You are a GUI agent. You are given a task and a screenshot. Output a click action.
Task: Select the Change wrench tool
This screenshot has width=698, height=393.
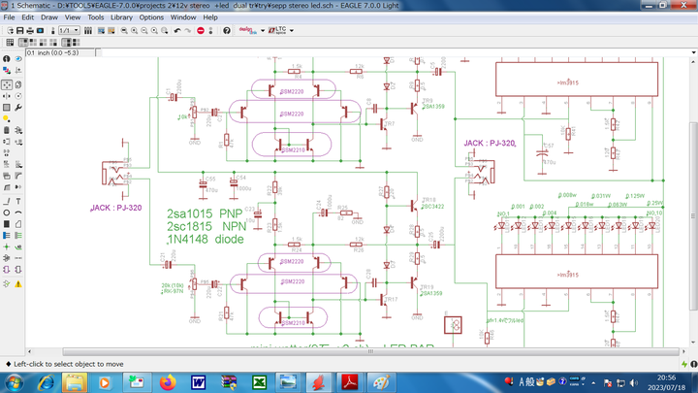click(19, 109)
